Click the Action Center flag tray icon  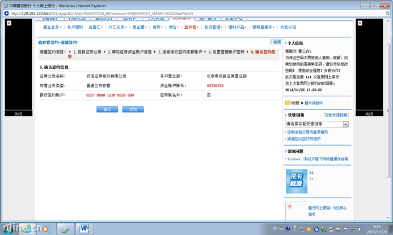pyautogui.click(x=345, y=229)
